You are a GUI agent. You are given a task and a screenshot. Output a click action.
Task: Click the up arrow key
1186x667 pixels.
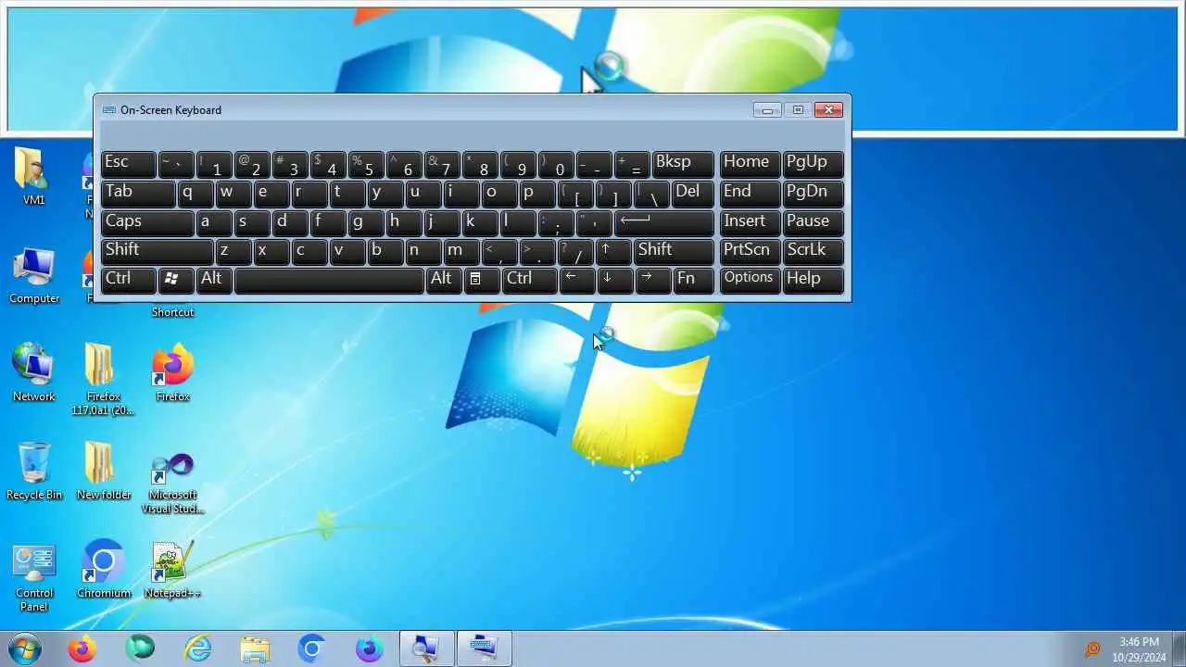[x=613, y=251]
